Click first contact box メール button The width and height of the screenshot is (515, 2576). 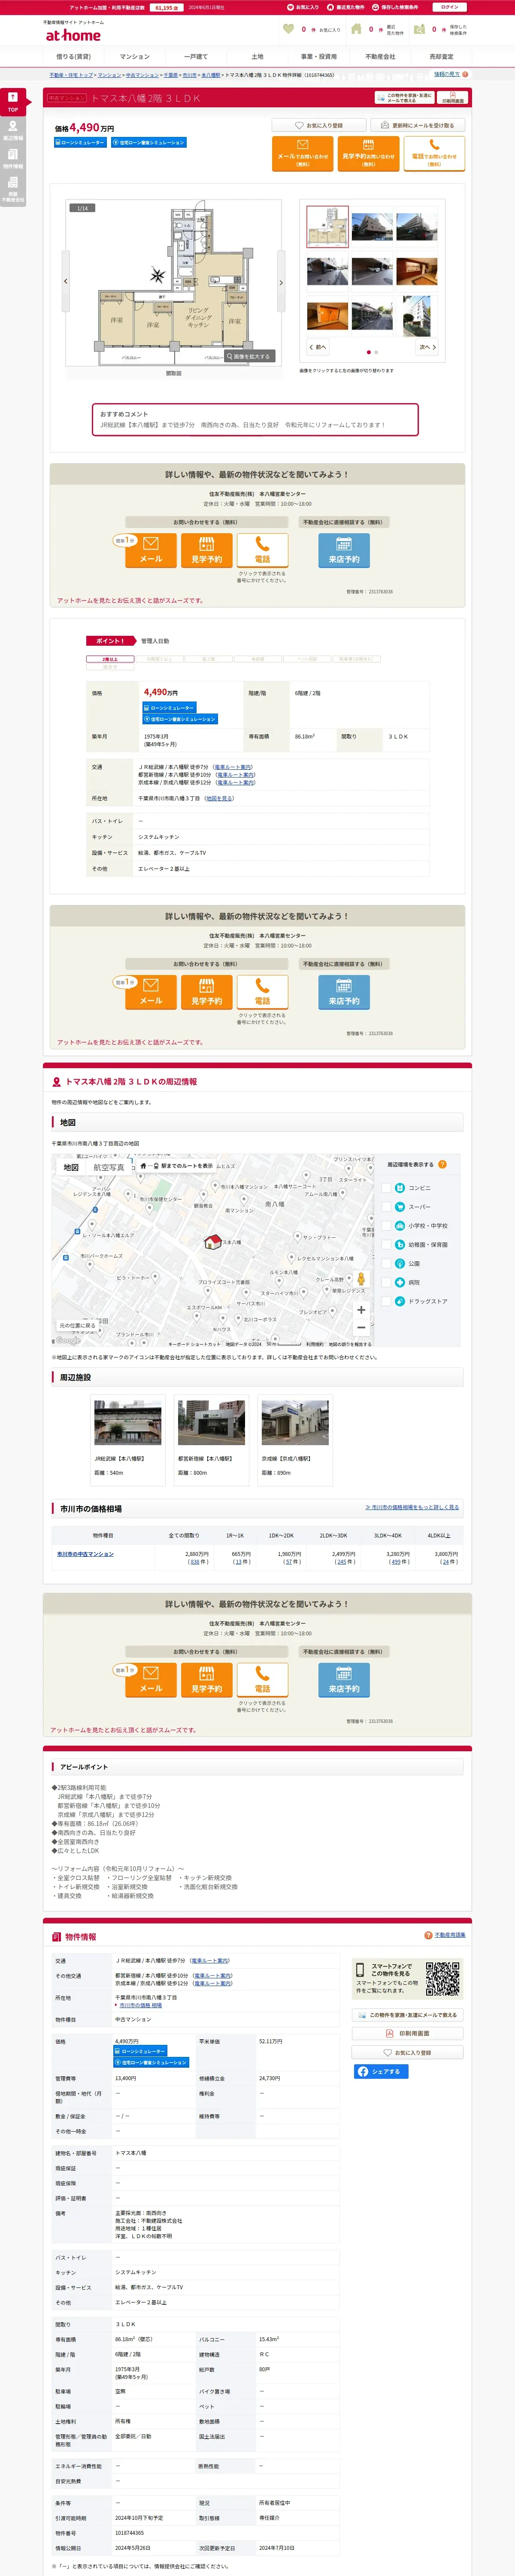pyautogui.click(x=151, y=550)
